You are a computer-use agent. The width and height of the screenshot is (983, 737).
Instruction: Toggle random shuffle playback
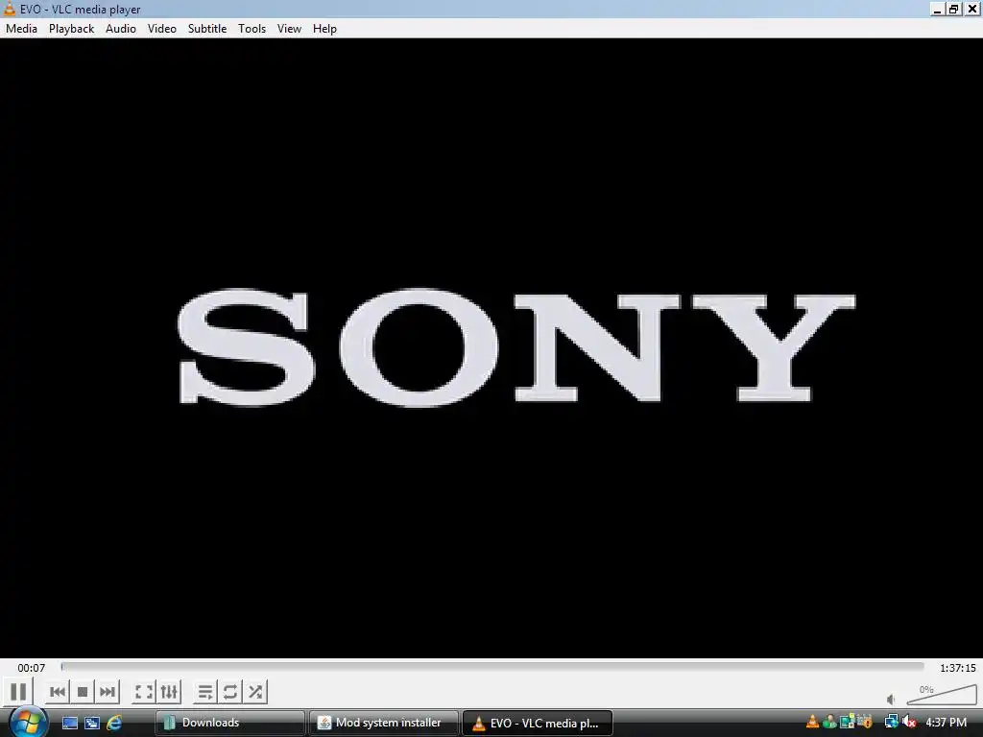click(255, 692)
